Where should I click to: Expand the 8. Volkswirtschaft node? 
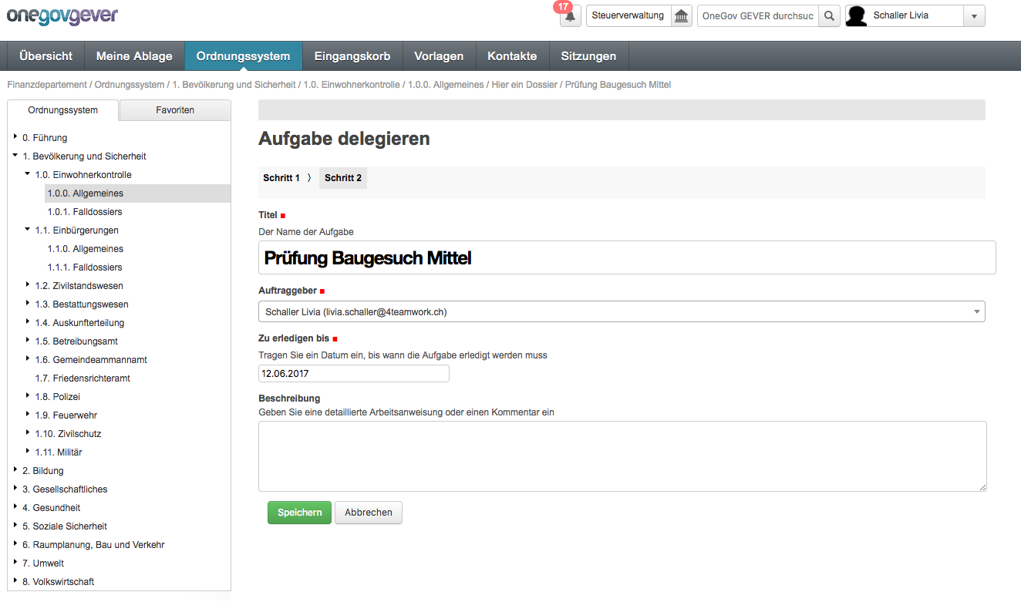[15, 581]
